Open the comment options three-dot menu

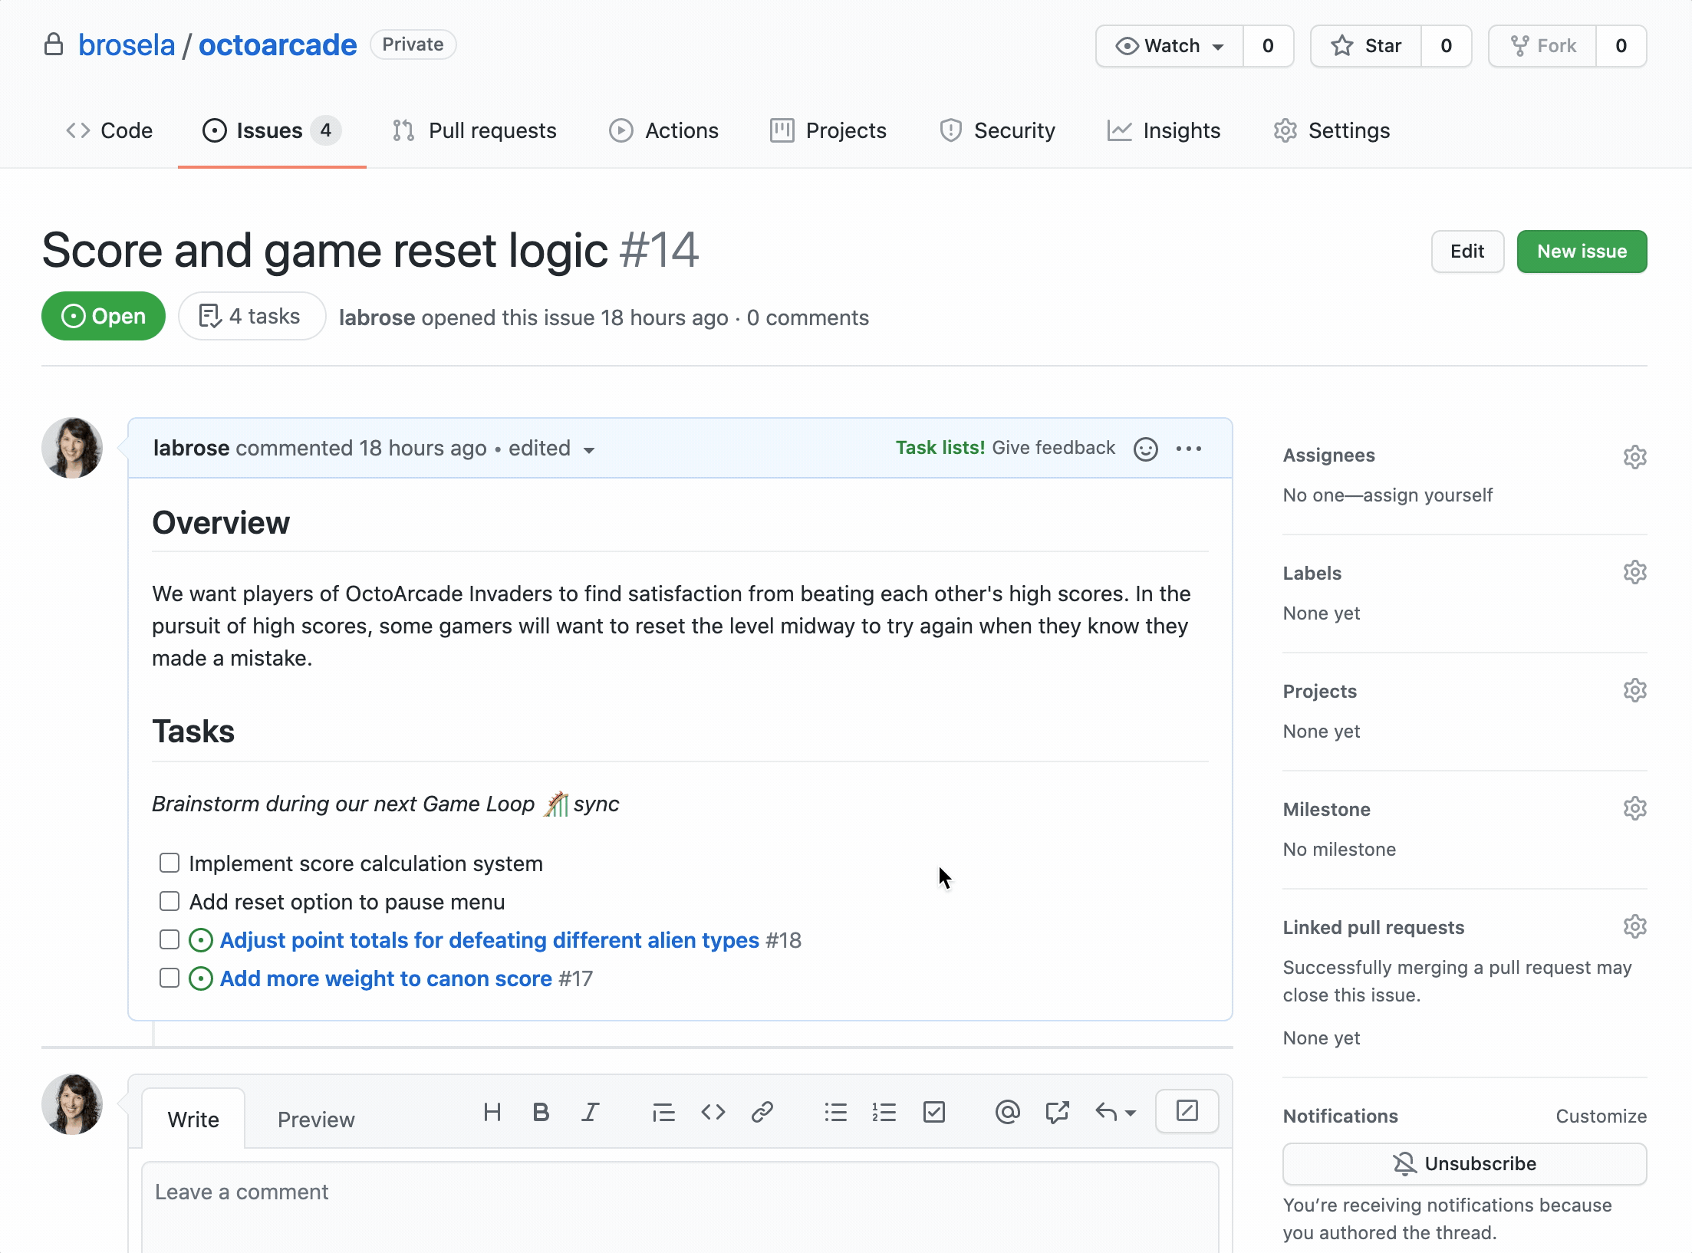pyautogui.click(x=1189, y=449)
